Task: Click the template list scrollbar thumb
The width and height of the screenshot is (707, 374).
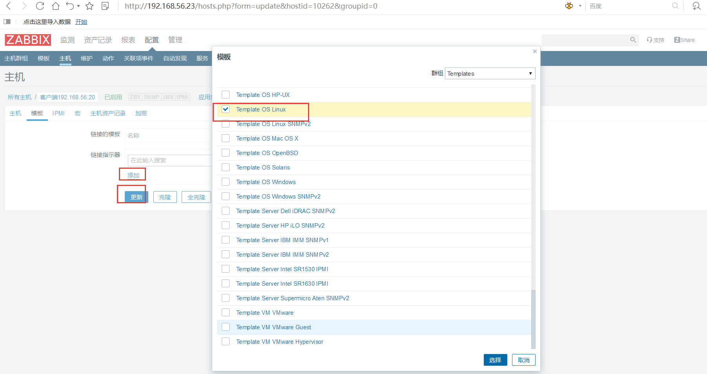Action: pyautogui.click(x=533, y=319)
